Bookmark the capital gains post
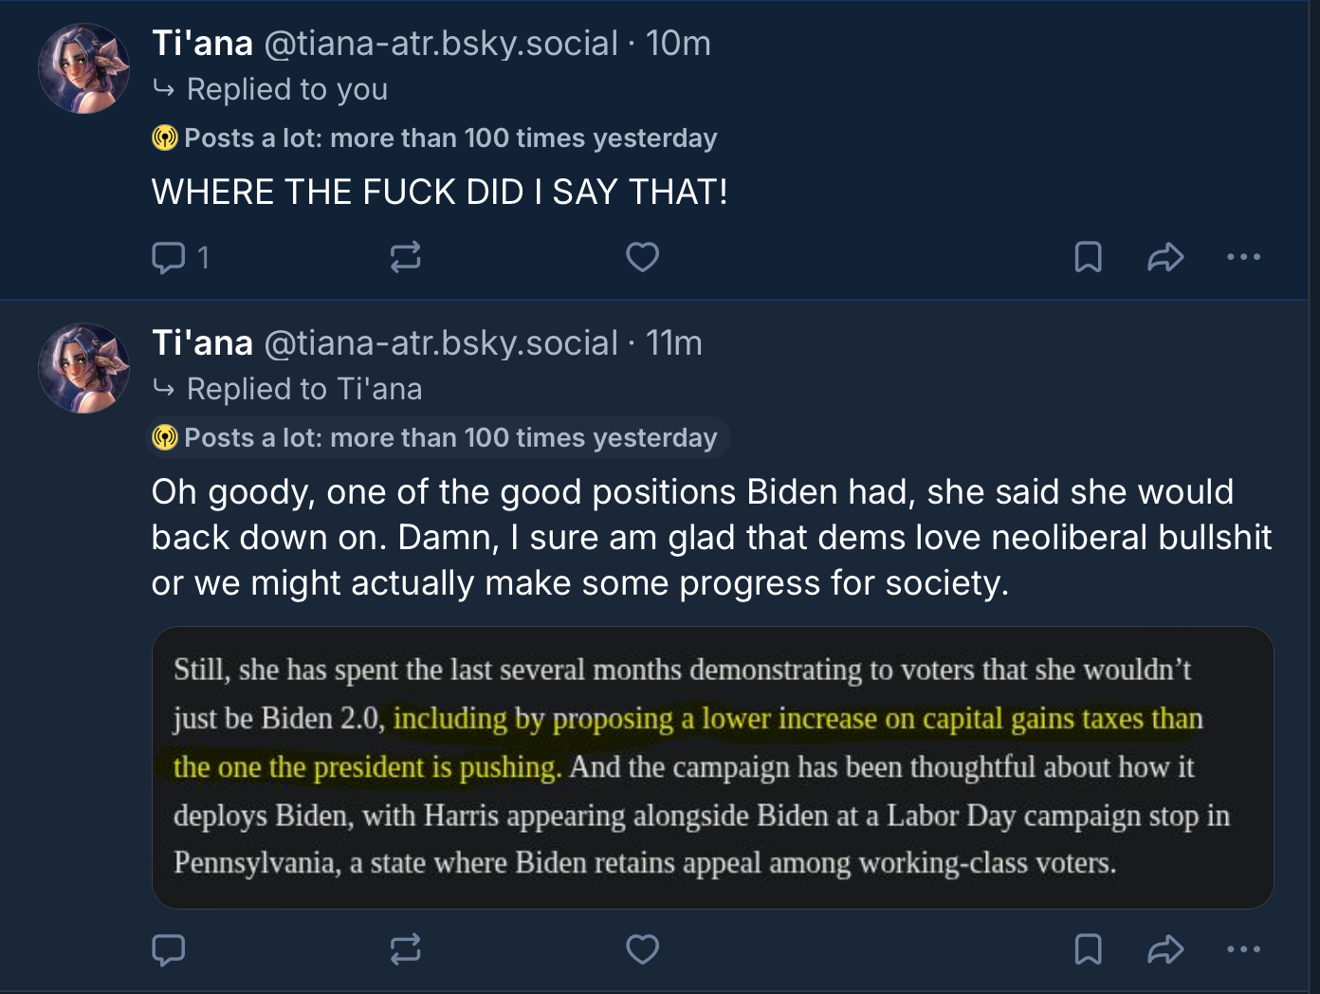This screenshot has height=994, width=1320. [x=1088, y=949]
